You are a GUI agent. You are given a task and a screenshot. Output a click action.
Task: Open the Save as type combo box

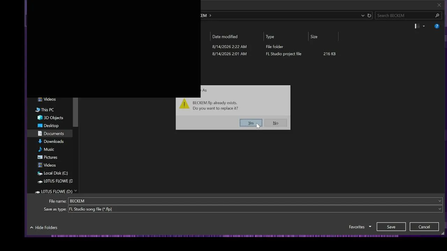tap(255, 209)
